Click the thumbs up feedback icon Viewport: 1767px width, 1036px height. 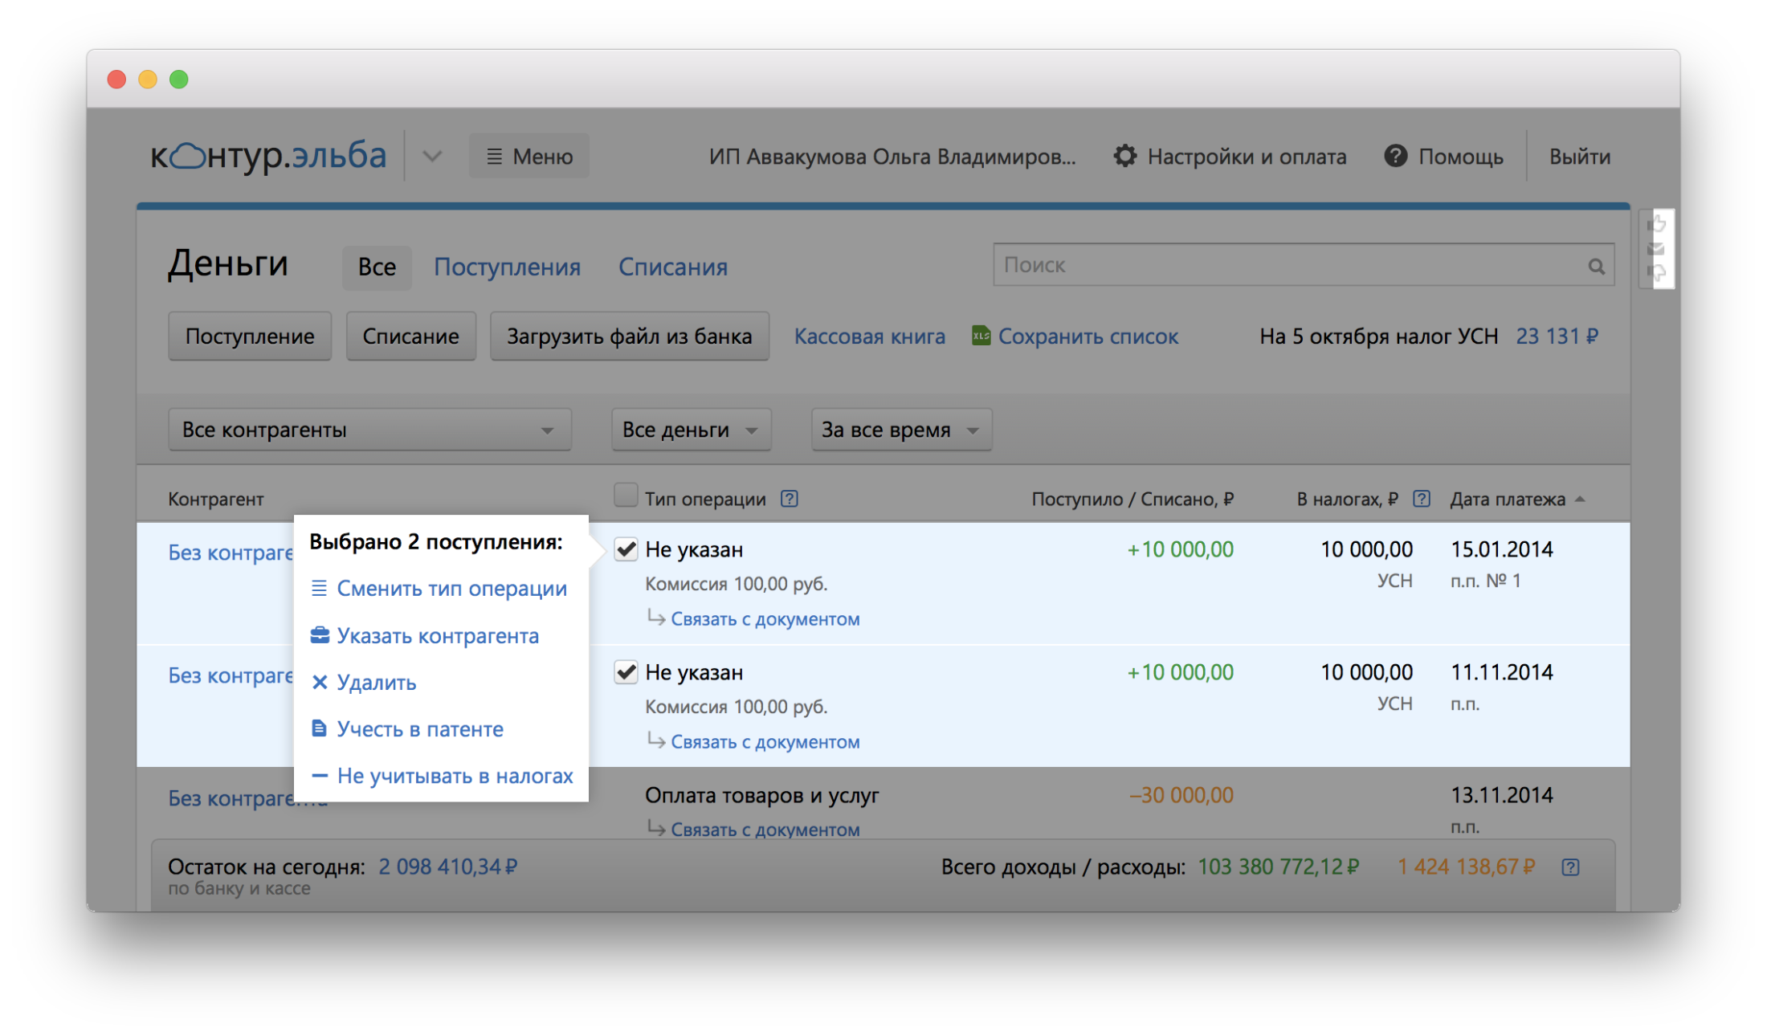click(x=1656, y=224)
